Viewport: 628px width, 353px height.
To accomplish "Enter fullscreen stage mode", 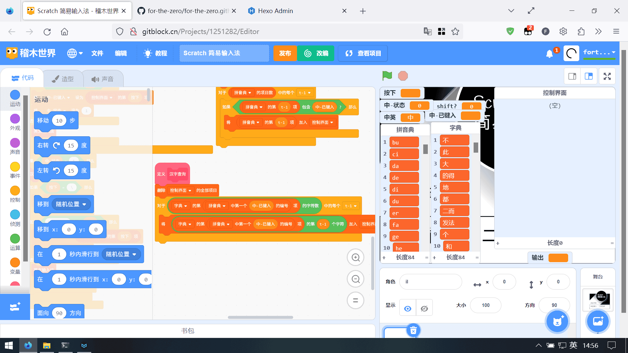I will tap(607, 76).
